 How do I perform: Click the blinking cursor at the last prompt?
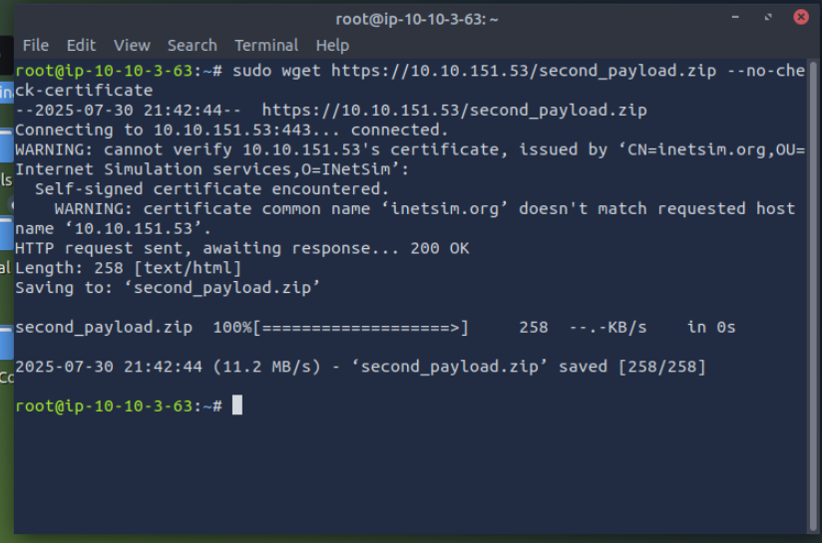click(x=237, y=406)
